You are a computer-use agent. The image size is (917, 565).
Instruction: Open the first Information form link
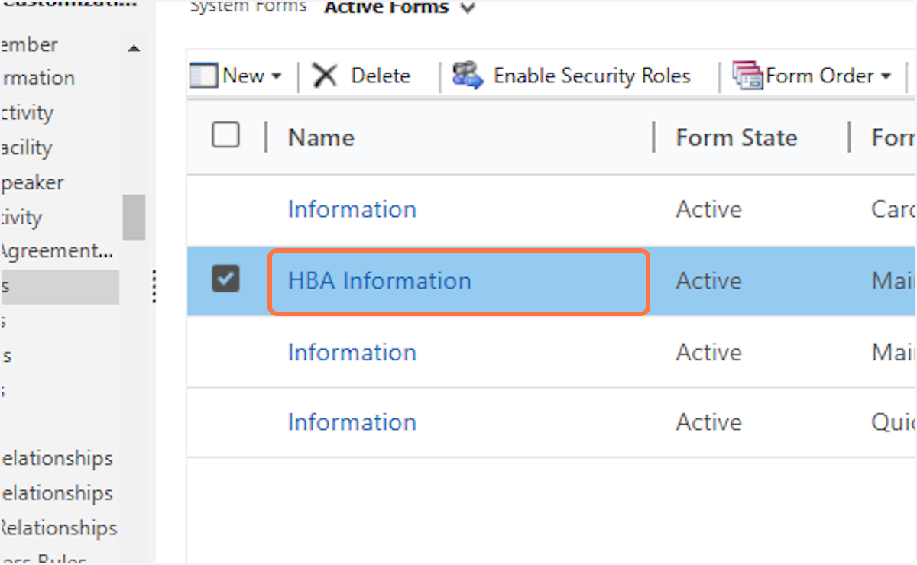tap(352, 209)
